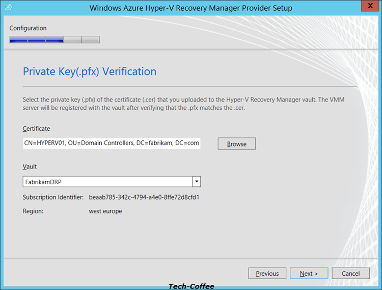Click the Certificate path input field
Viewport: 382px width, 290px height.
112,143
